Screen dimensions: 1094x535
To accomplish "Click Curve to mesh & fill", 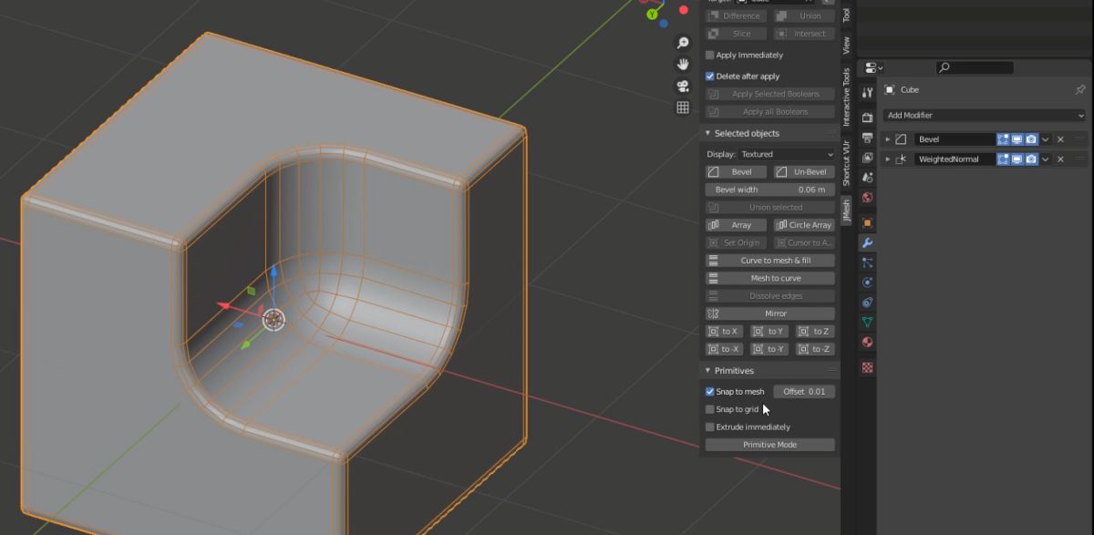I will coord(770,261).
